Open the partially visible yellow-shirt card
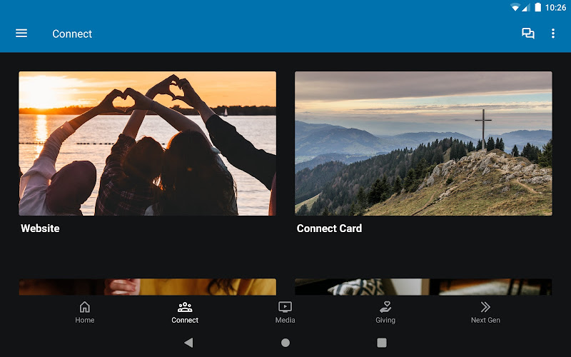Viewport: 571px width, 357px height. point(148,287)
